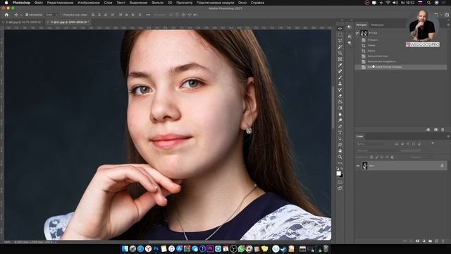Open the Auto-select Слой dropdown
The height and width of the screenshot is (254, 451).
click(x=51, y=15)
